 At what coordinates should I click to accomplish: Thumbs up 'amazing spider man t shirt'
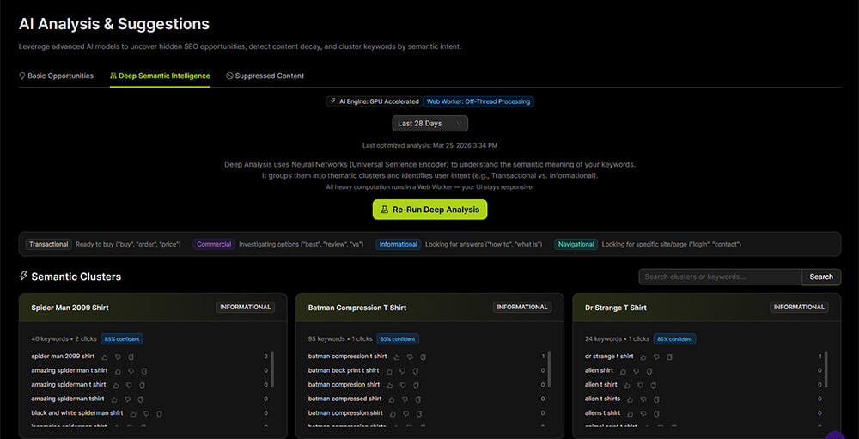[x=119, y=371]
